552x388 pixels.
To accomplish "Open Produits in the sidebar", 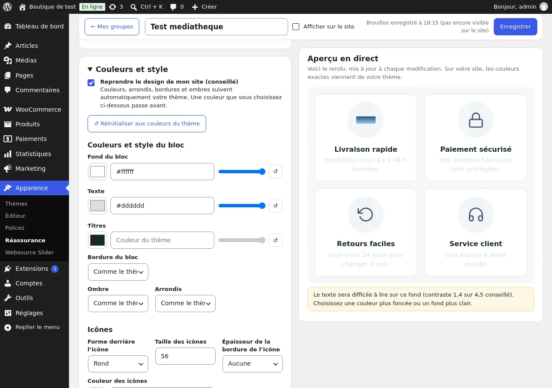I will [x=34, y=124].
